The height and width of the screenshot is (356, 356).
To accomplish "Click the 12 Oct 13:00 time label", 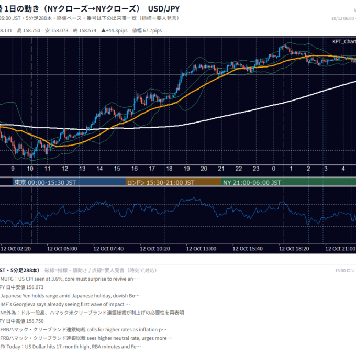I will point(201,249).
